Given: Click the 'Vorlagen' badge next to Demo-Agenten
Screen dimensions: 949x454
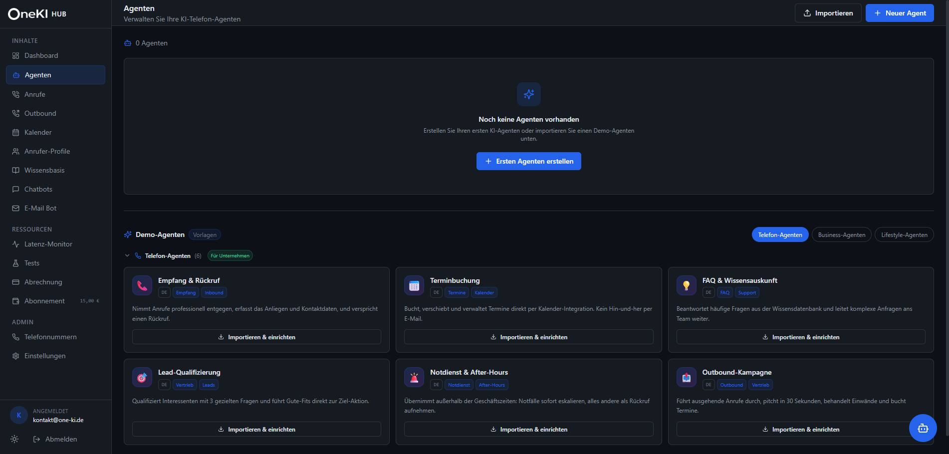Looking at the screenshot, I should click(x=205, y=234).
